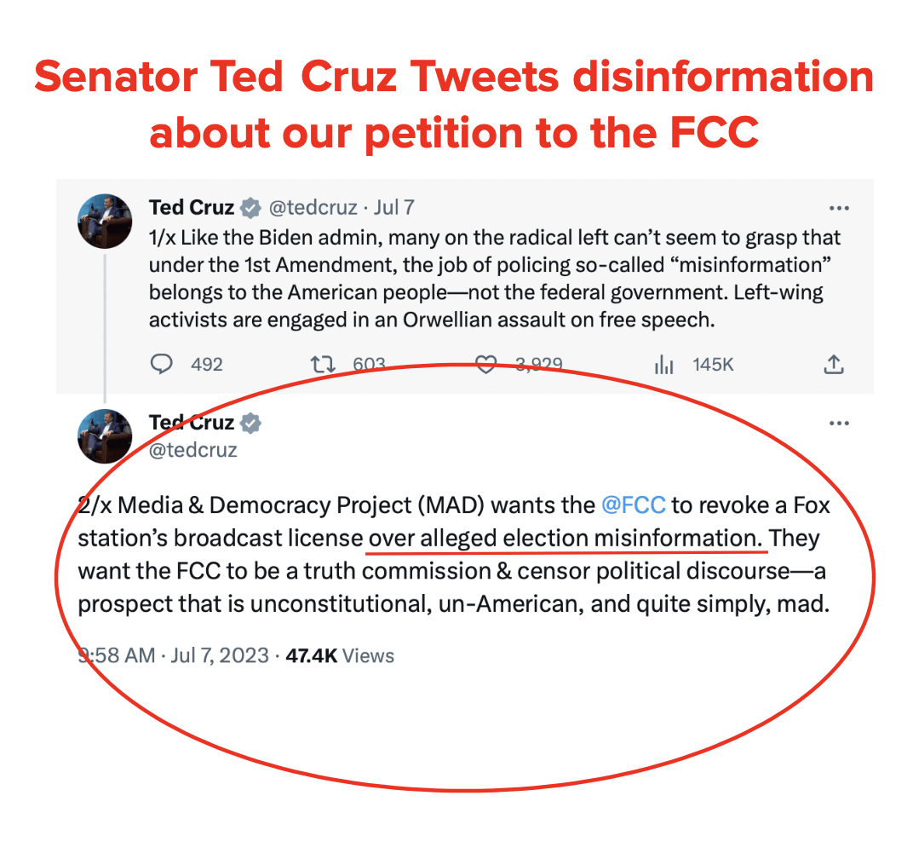The image size is (913, 859).
Task: Like the first tweet with heart icon
Action: (485, 364)
